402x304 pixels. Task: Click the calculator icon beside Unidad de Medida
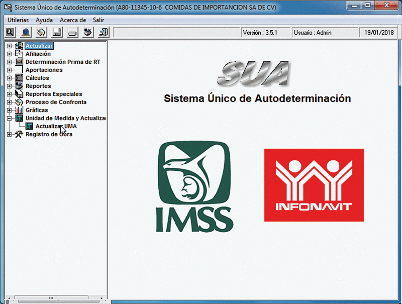coord(19,118)
